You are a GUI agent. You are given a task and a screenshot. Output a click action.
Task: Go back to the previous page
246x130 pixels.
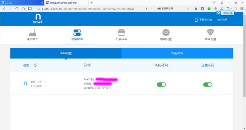[4, 8]
